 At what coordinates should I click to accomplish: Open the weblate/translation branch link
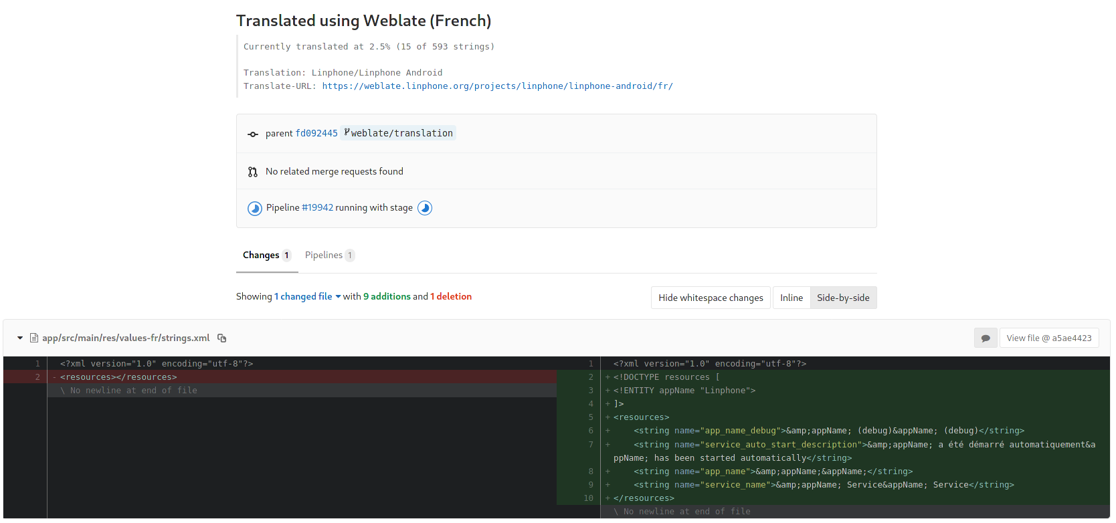401,133
